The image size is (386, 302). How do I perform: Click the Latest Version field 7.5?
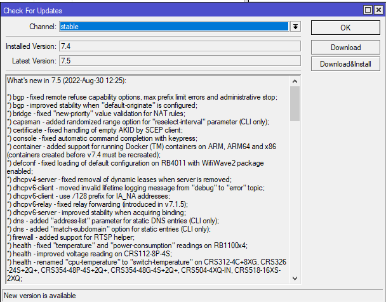180,60
